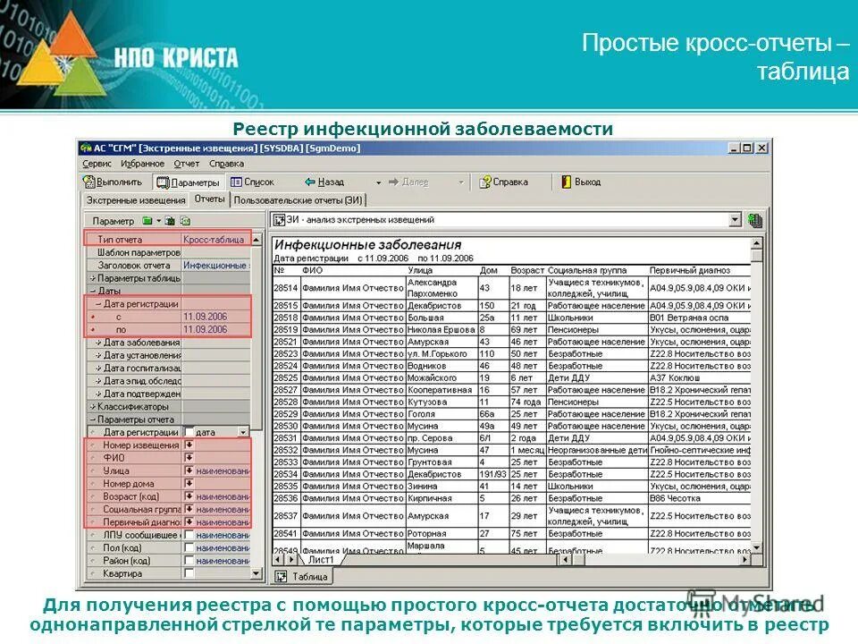The image size is (858, 644).
Task: Toggle Номер дома arrow checkbox
Action: 189,484
